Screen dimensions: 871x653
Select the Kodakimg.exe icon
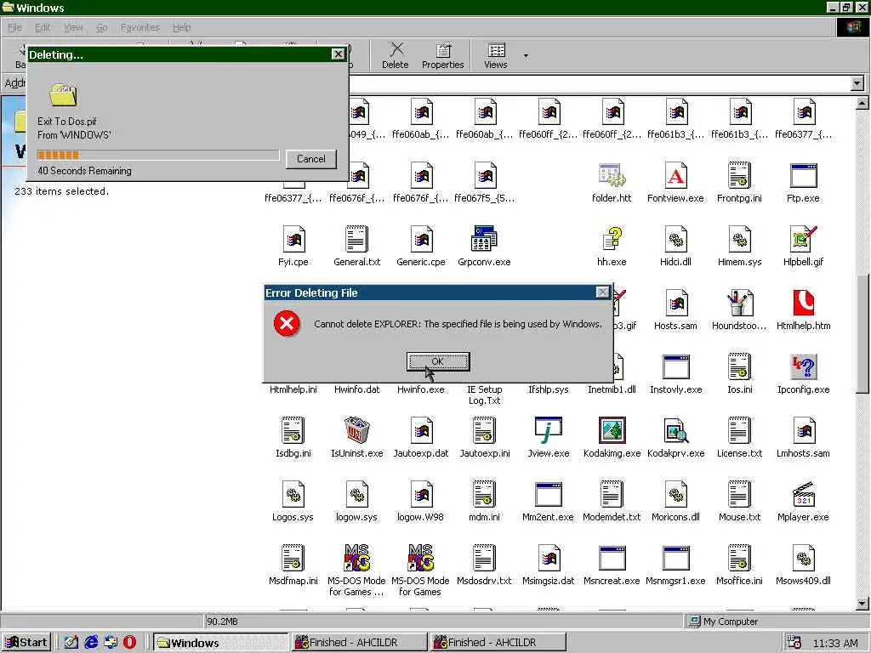(612, 430)
